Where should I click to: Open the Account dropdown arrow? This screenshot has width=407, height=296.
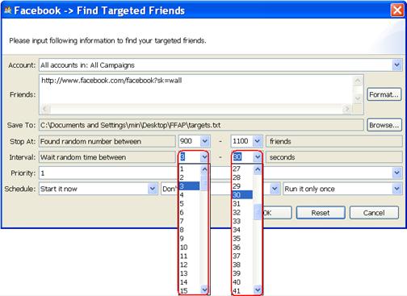click(397, 65)
